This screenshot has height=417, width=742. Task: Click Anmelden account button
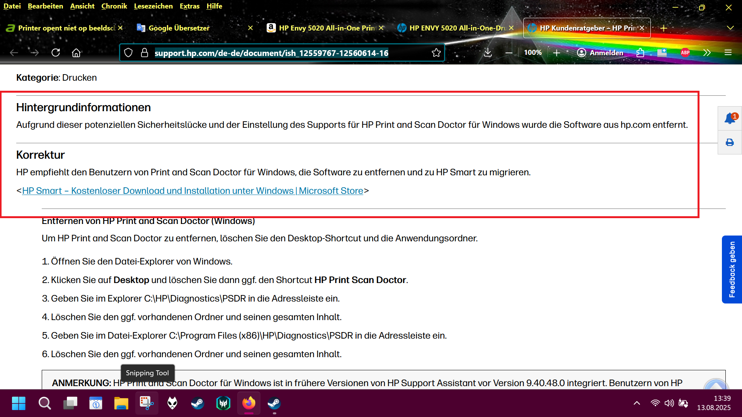pos(600,53)
